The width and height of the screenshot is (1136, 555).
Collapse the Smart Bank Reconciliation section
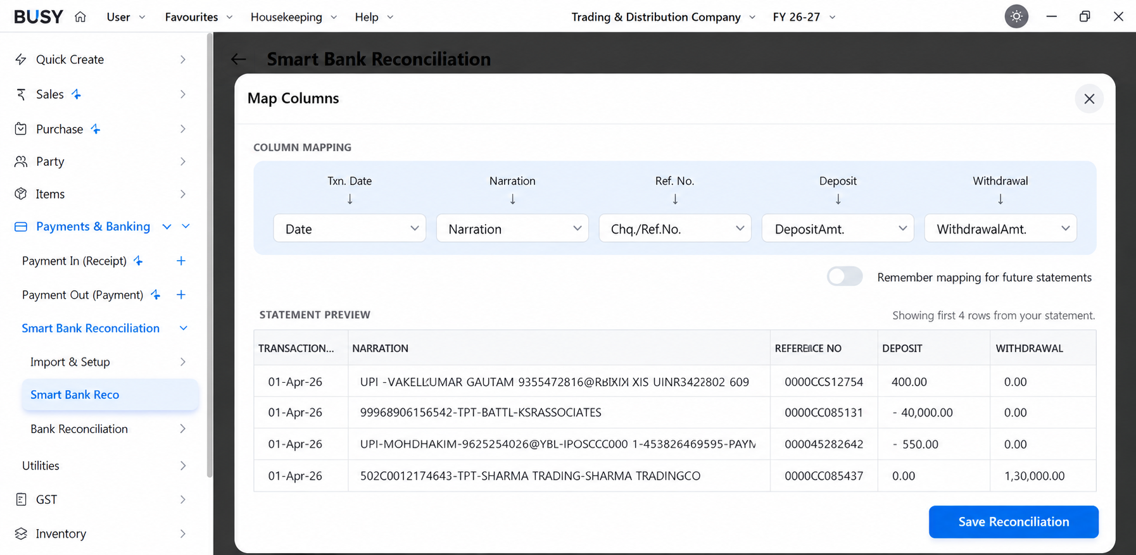click(184, 328)
